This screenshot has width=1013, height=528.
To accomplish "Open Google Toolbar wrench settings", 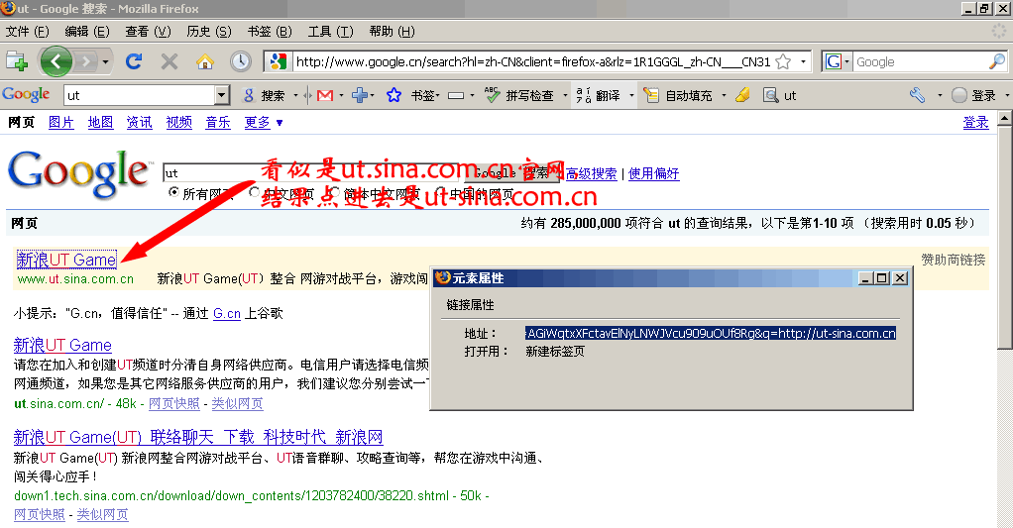I will point(918,95).
